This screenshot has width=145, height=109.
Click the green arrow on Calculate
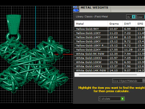pyautogui.click(x=123, y=99)
